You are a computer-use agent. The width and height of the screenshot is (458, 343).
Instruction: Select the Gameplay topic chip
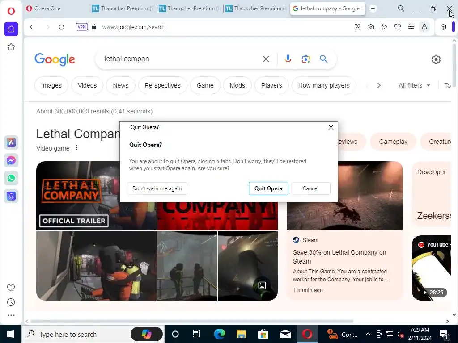click(393, 142)
